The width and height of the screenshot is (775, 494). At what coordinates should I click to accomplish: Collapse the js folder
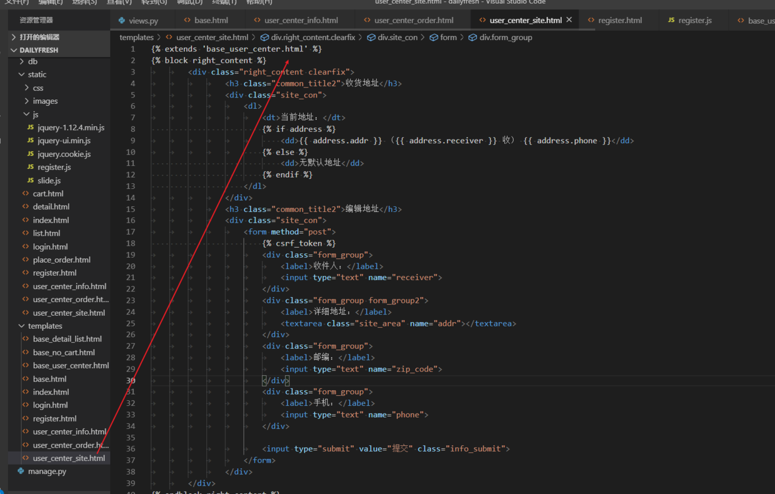pyautogui.click(x=60, y=114)
